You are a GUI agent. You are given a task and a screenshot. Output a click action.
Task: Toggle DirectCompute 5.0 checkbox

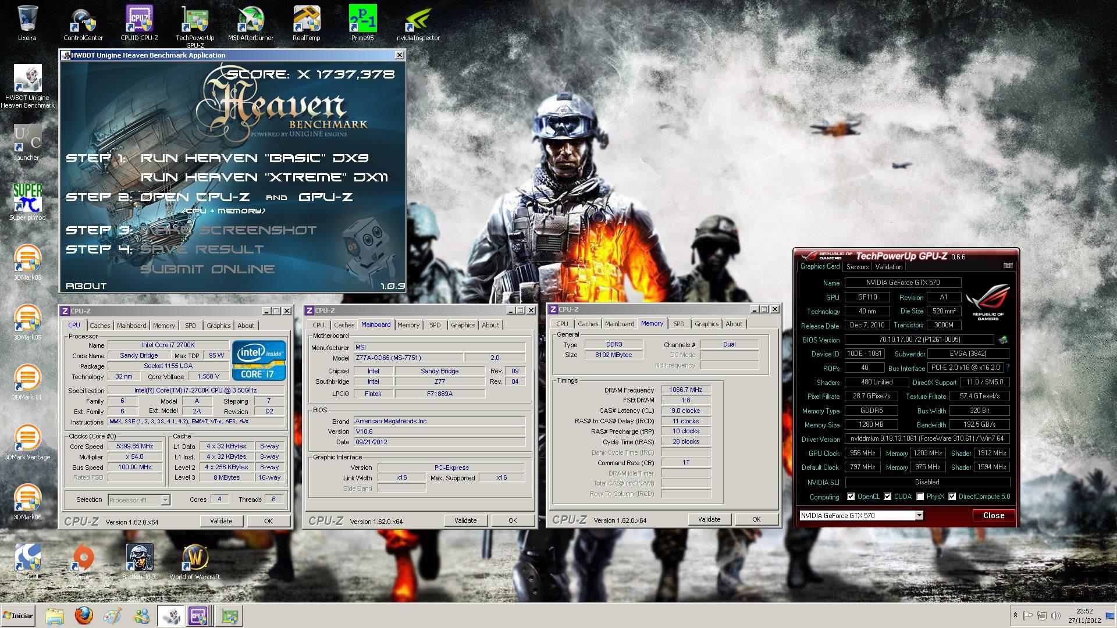click(952, 497)
